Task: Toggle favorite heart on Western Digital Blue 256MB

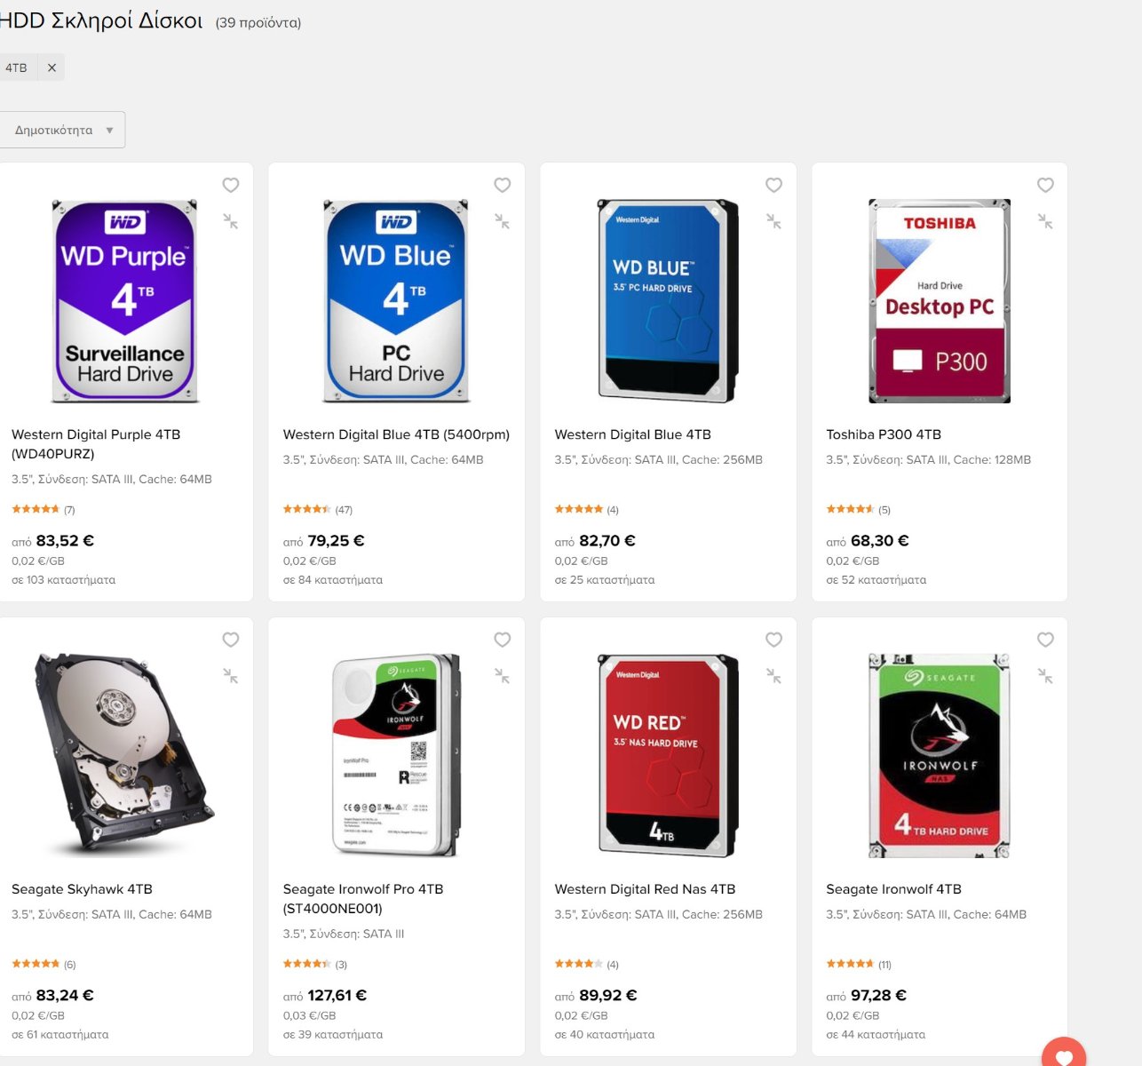Action: tap(773, 185)
